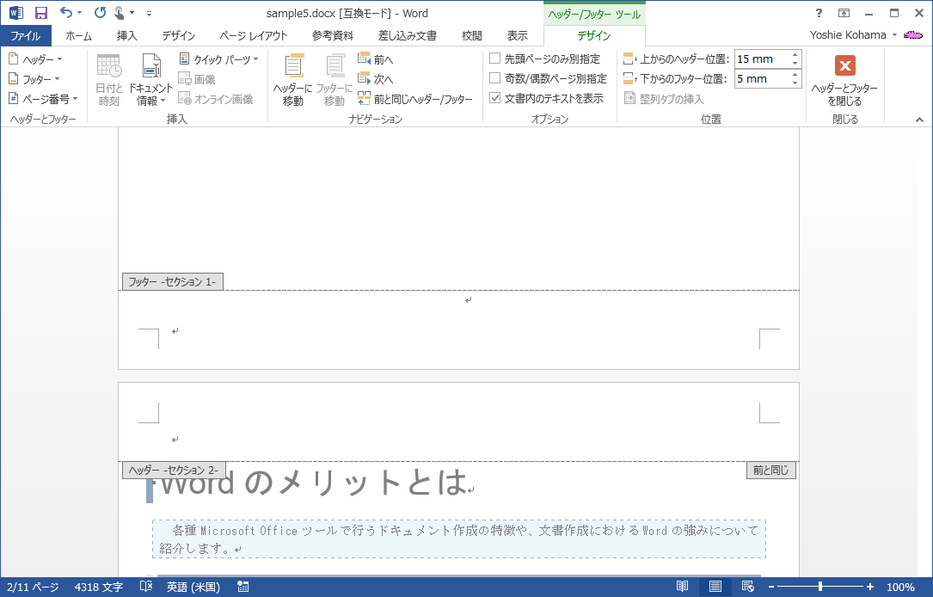Click the 4318 文字 word count
This screenshot has width=933, height=597.
(x=99, y=587)
